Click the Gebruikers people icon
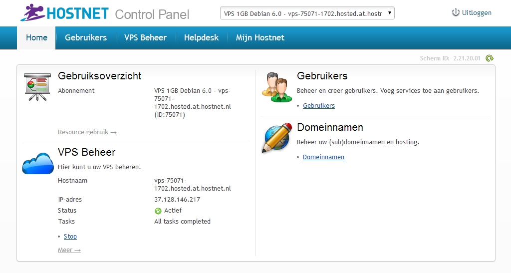The image size is (511, 273). point(277,87)
